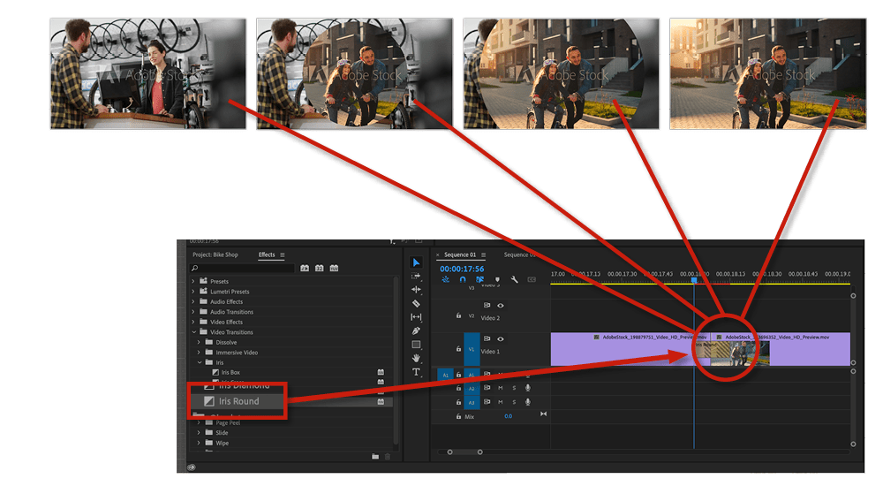Expand the Immersive Video folder
The width and height of the screenshot is (883, 486).
coord(199,353)
